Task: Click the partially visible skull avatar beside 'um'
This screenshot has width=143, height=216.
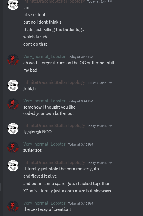Action: 13,5
